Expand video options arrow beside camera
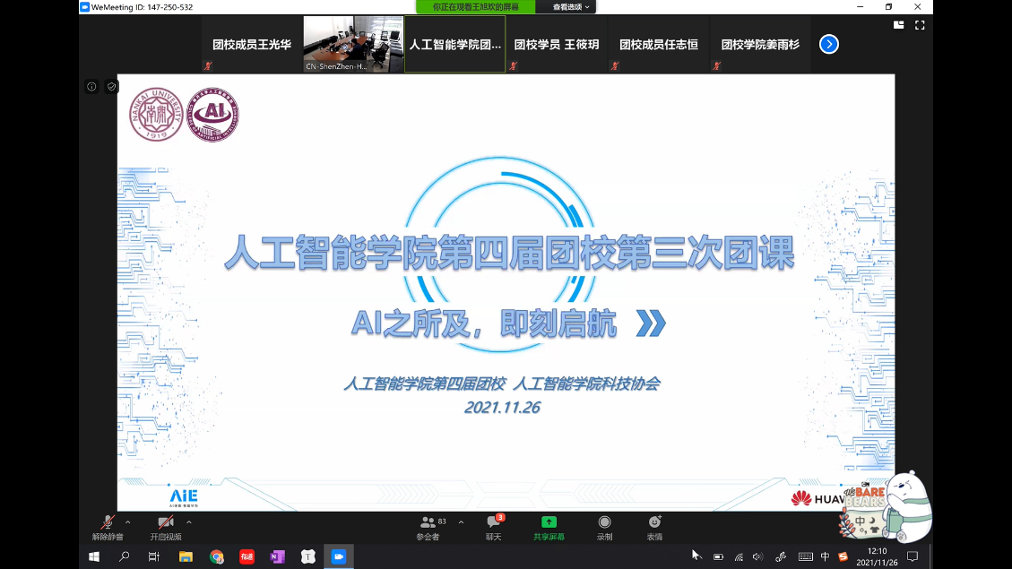1012x569 pixels. [188, 522]
